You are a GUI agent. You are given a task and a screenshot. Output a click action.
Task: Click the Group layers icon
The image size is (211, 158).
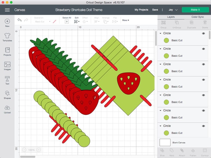click(x=164, y=23)
